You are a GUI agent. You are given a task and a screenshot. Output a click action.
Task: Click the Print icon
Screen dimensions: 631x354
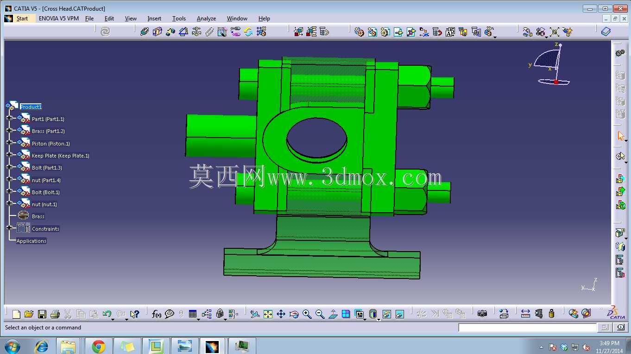pos(55,314)
